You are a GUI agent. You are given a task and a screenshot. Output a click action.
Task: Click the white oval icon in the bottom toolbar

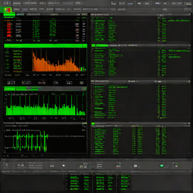pyautogui.click(x=135, y=166)
